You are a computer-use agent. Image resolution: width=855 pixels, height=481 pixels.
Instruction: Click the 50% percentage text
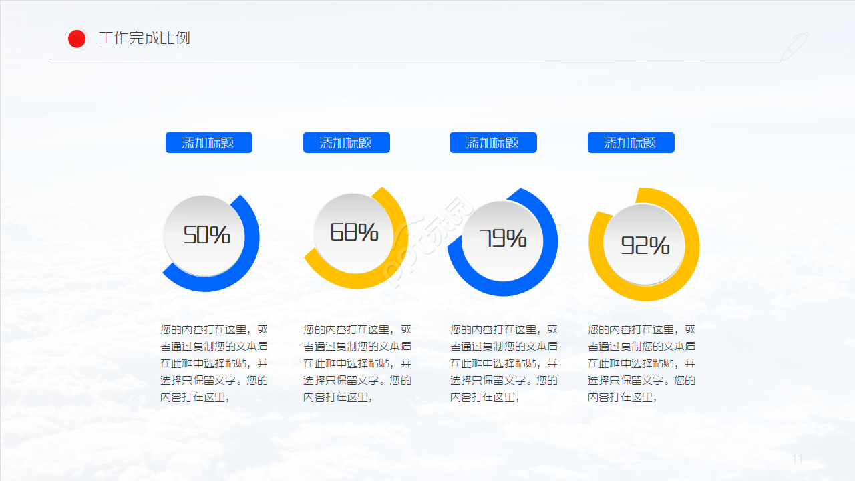click(x=206, y=235)
